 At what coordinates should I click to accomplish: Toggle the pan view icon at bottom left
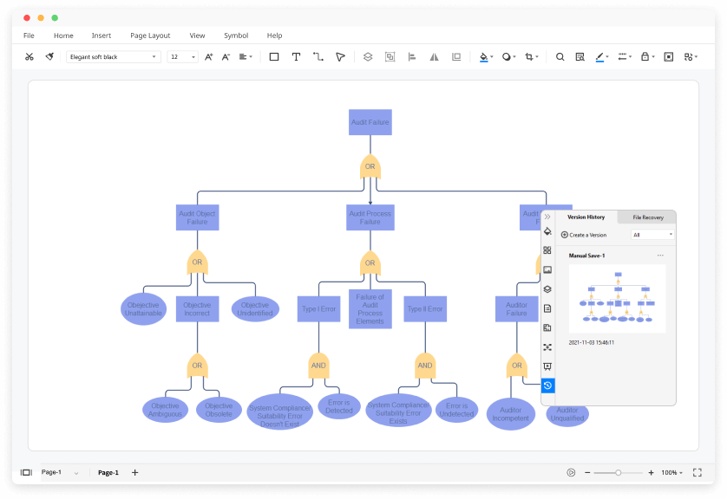point(26,472)
